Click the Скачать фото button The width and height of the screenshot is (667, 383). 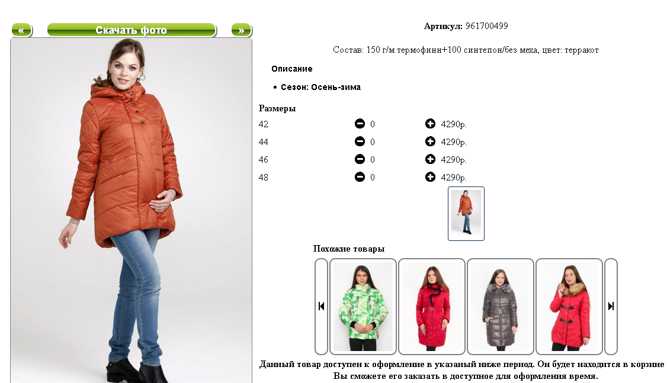click(132, 30)
